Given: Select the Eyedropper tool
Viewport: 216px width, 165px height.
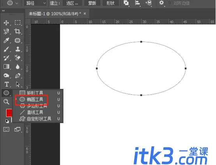Looking at the screenshot, I should click(x=6, y=40).
